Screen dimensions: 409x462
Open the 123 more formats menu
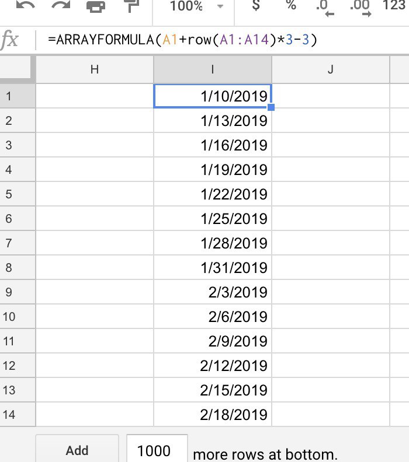394,5
